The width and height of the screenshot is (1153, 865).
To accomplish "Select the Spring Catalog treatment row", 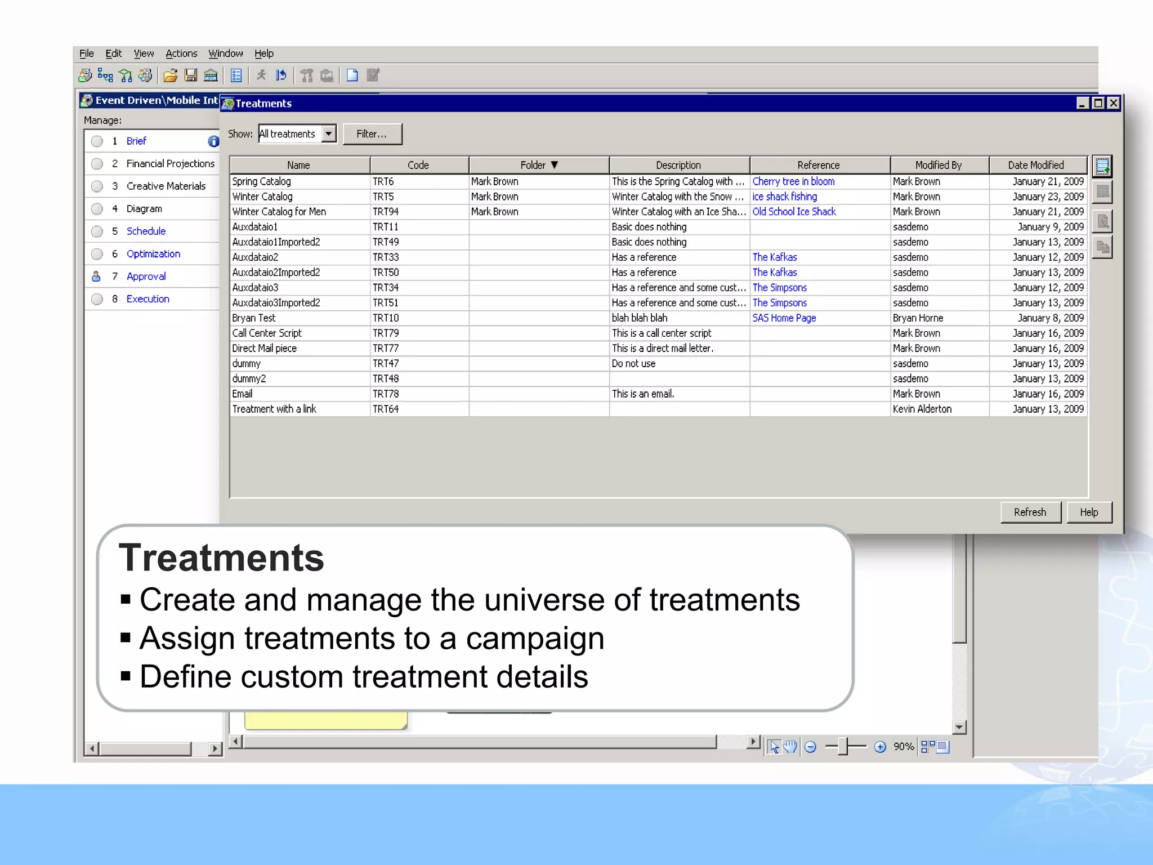I will click(x=659, y=181).
